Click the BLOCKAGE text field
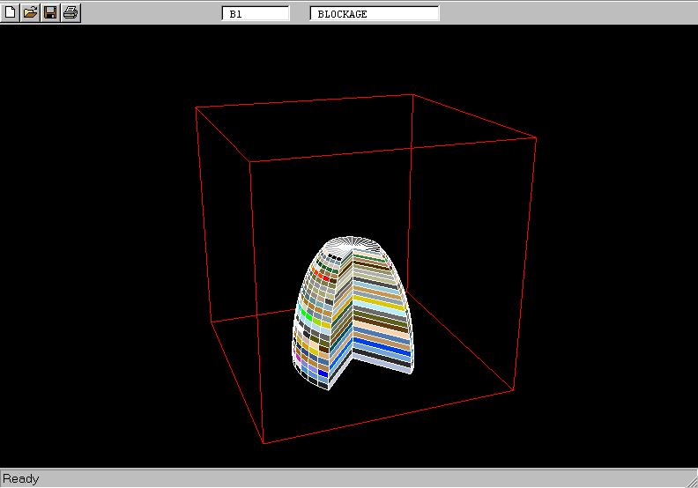 pyautogui.click(x=375, y=14)
